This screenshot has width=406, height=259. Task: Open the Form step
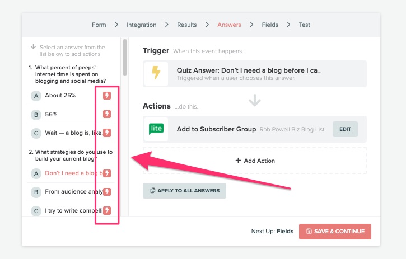[99, 25]
